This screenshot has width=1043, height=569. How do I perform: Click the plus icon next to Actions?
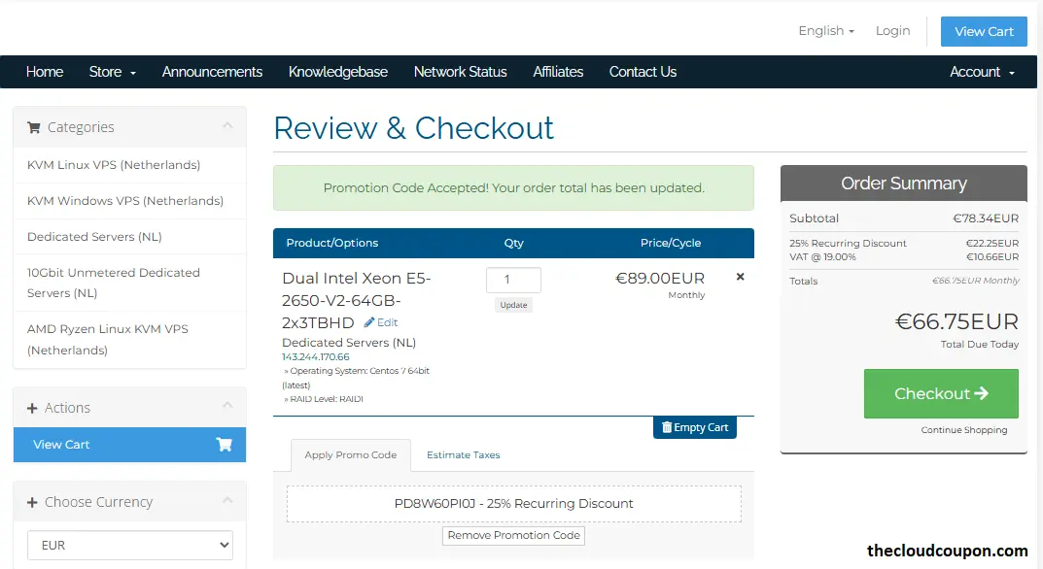point(32,409)
